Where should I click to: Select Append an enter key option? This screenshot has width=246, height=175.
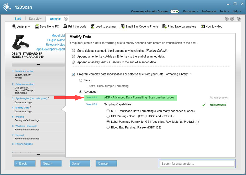[73, 56]
